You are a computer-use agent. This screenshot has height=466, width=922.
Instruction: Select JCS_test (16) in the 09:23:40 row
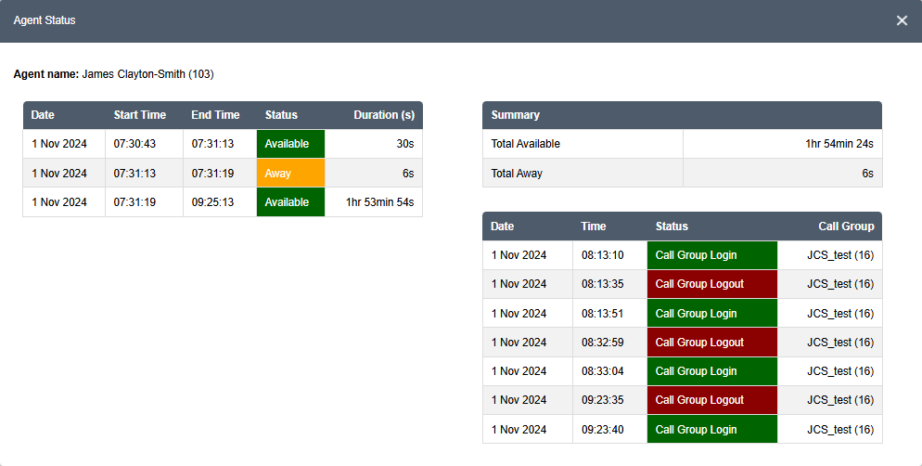pyautogui.click(x=840, y=429)
